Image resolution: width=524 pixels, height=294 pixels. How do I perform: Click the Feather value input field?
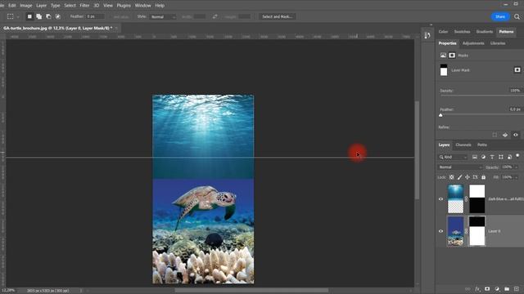[515, 109]
